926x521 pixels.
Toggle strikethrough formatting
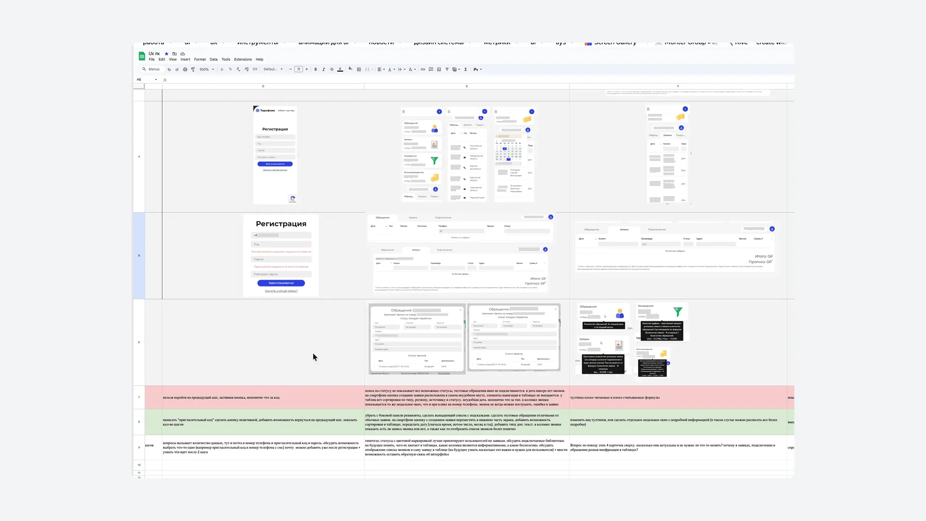coord(332,69)
